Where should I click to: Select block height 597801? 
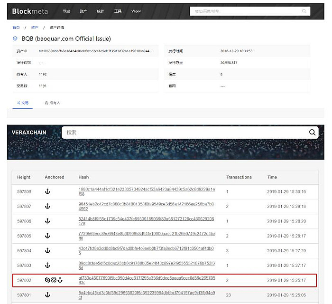(24, 295)
